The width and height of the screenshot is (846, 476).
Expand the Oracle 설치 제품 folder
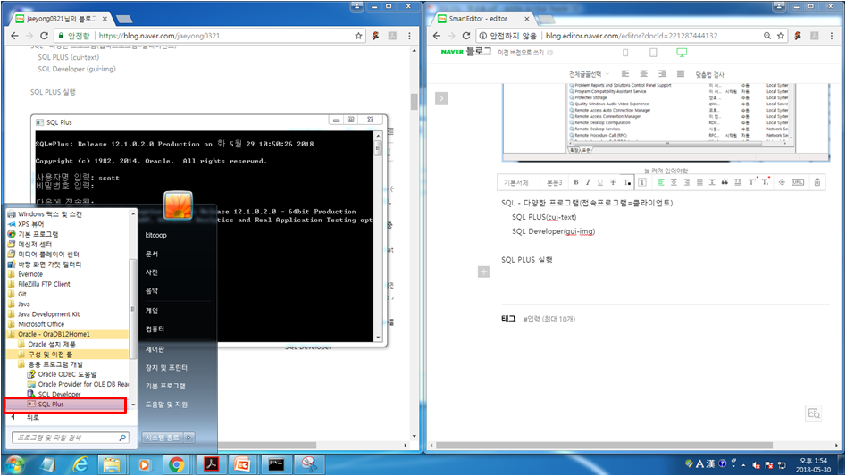51,344
